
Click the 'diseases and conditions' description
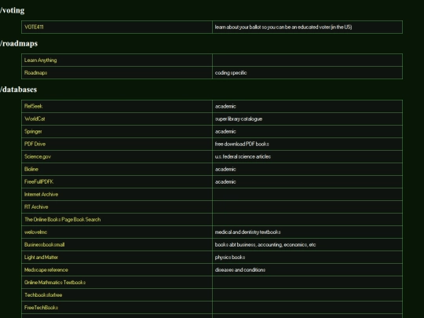point(240,269)
